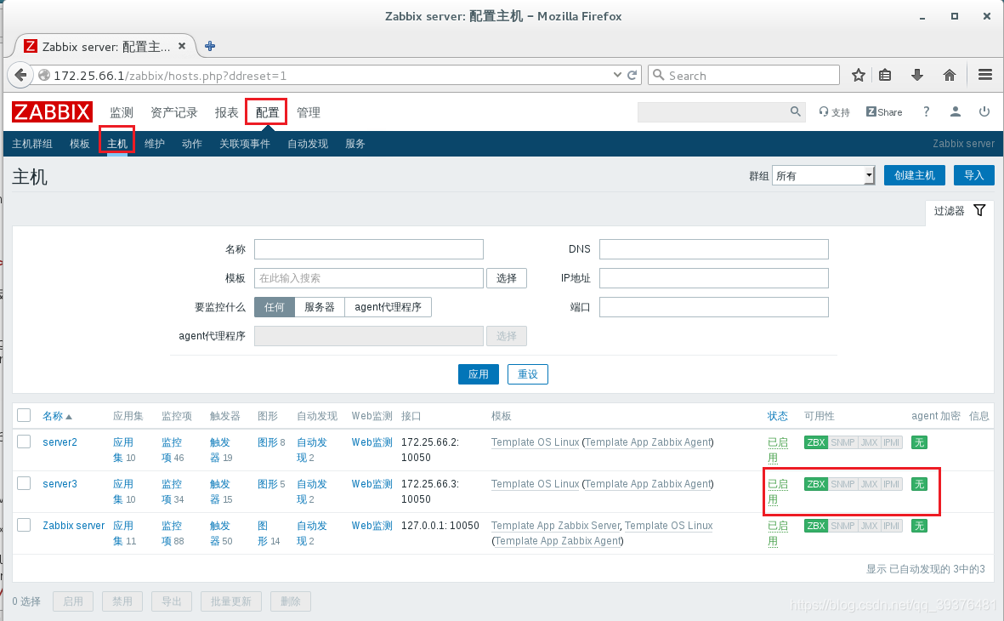Open user profile icon
The image size is (1004, 621).
[956, 111]
